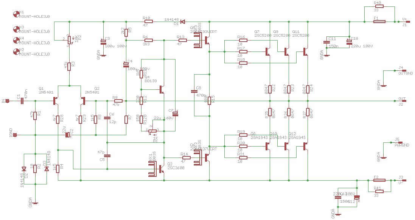Viewport: 415px width, 220px height.
Task: Click capacitor C2 22u symbol
Action: pos(68,135)
